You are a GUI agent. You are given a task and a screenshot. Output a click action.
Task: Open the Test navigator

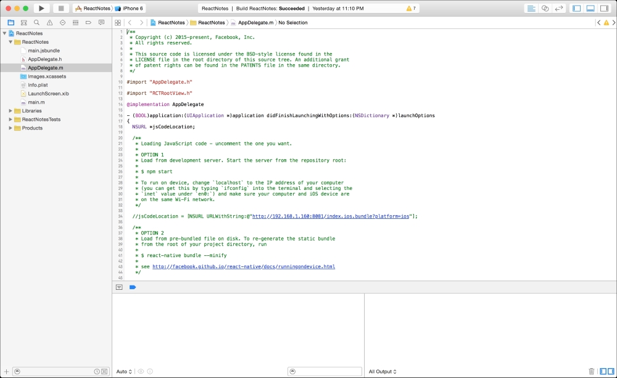[62, 23]
